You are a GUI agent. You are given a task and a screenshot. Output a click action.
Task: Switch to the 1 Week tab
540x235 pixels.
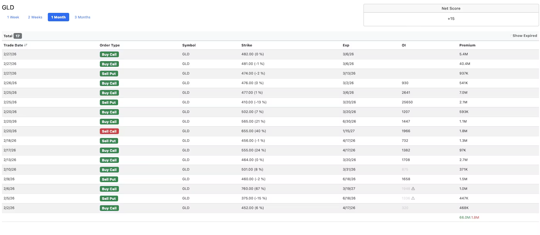[13, 17]
